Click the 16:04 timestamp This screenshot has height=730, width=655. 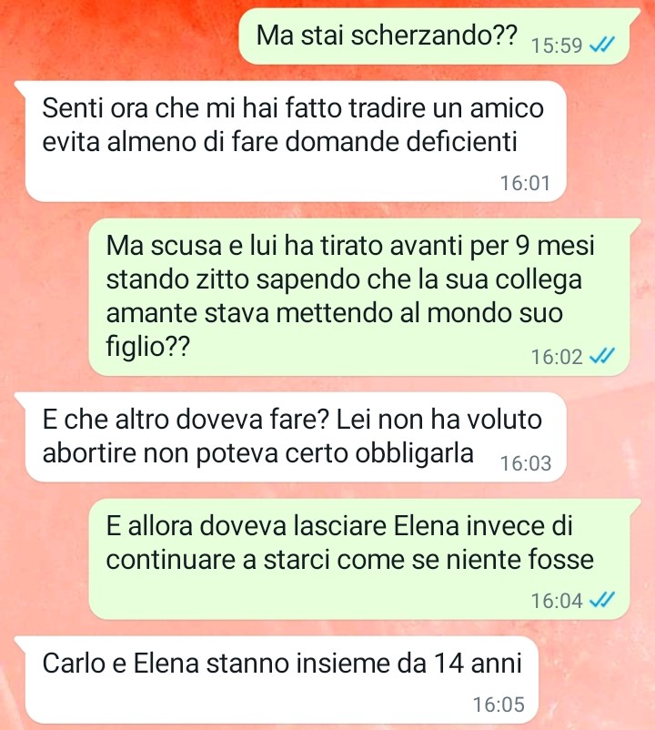557,601
